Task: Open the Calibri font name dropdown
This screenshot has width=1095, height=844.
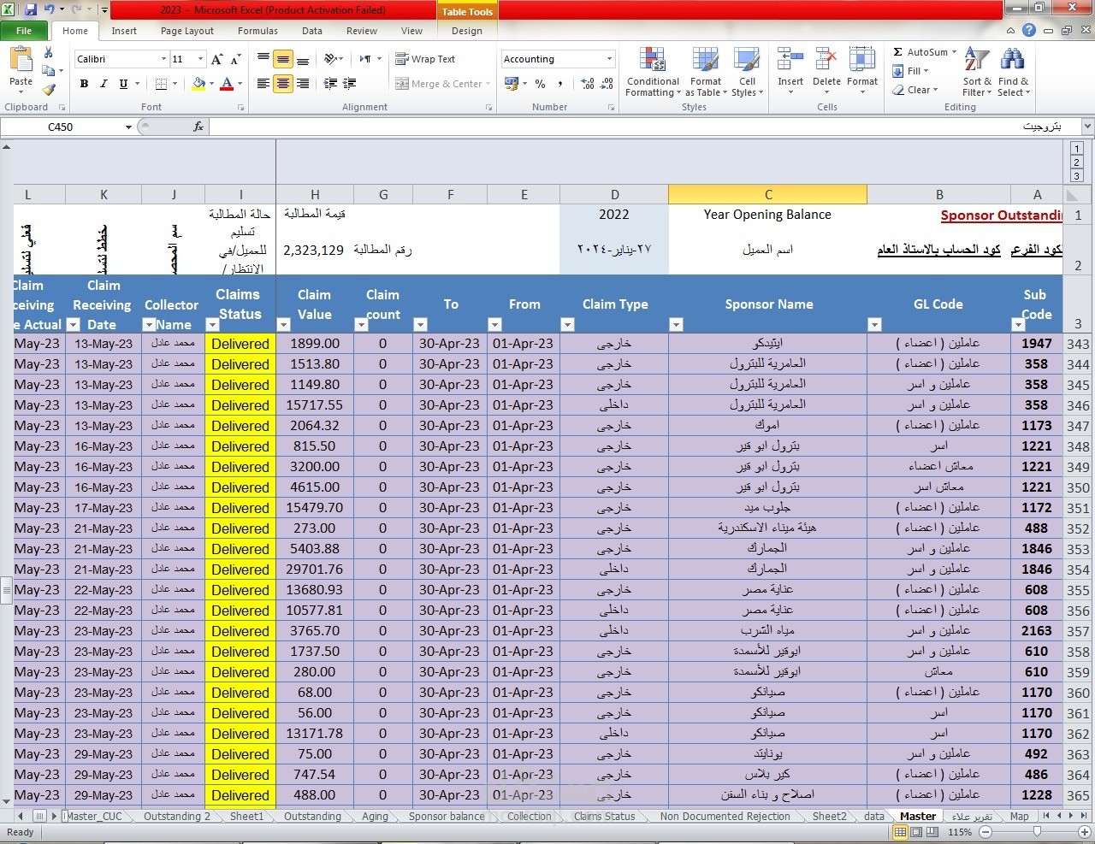Action: coord(163,59)
